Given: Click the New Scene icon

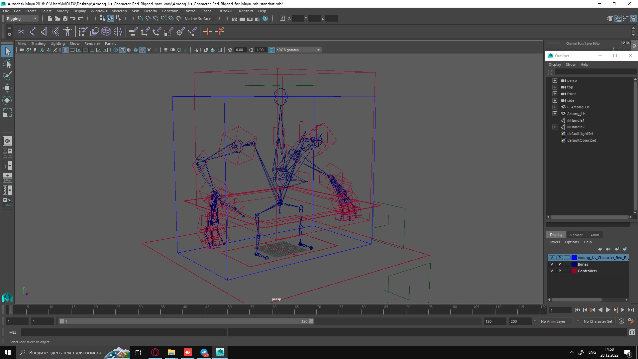Looking at the screenshot, I should tap(50, 19).
